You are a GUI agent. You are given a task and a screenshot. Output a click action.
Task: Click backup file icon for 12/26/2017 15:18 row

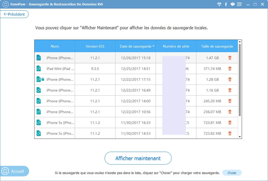click(x=39, y=58)
